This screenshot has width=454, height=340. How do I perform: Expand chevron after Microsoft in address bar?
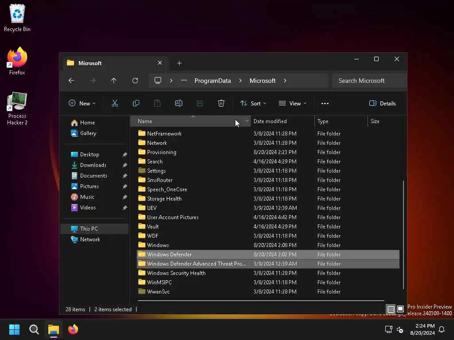[x=285, y=81]
